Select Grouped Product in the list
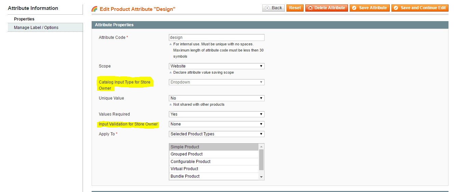The width and height of the screenshot is (455, 192). point(214,154)
